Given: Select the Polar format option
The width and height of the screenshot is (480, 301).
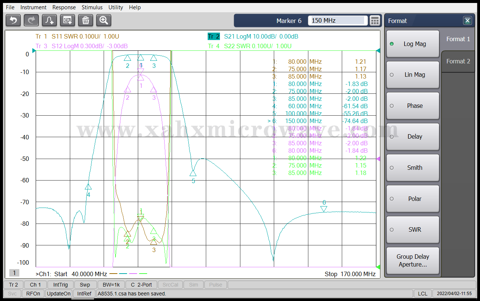Looking at the screenshot, I should (x=413, y=199).
